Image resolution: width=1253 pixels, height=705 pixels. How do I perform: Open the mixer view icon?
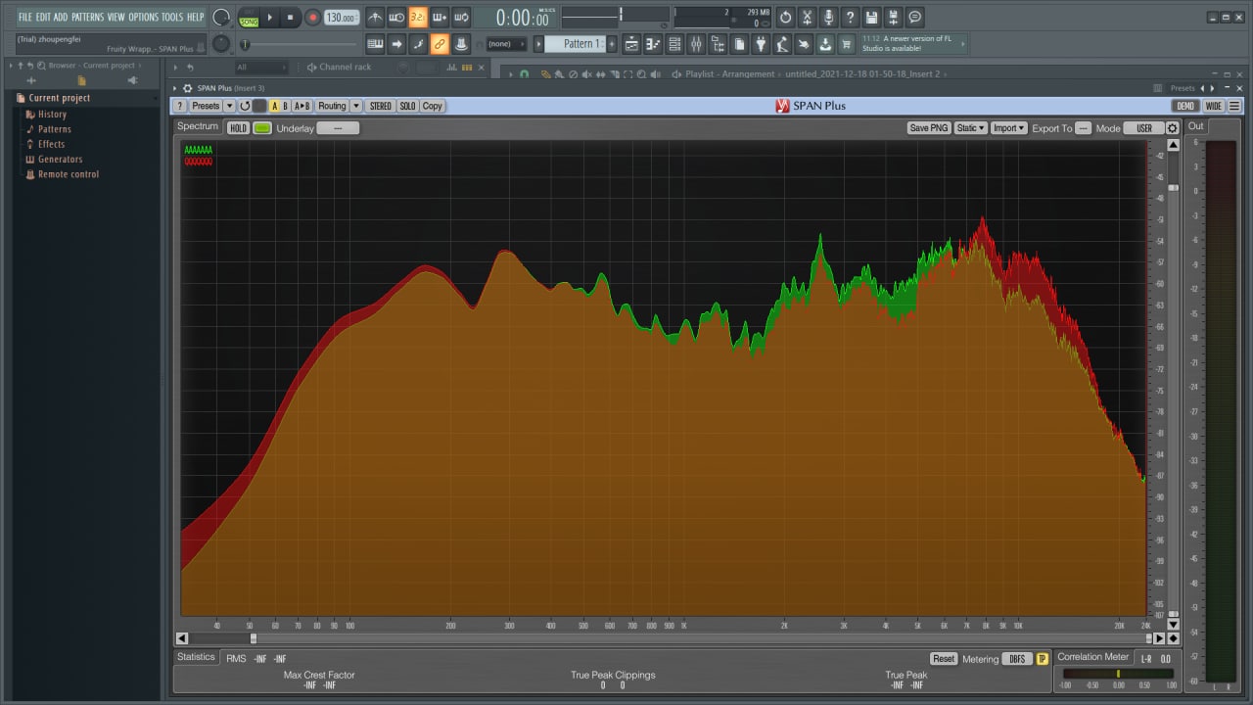coord(696,44)
